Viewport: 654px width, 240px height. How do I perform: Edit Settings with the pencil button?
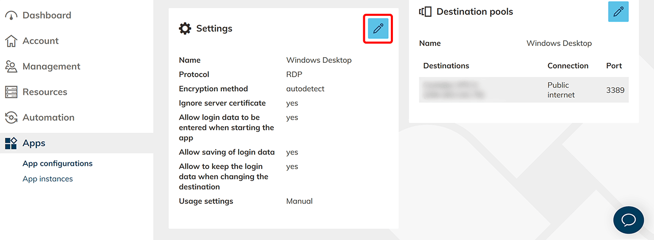pos(378,29)
